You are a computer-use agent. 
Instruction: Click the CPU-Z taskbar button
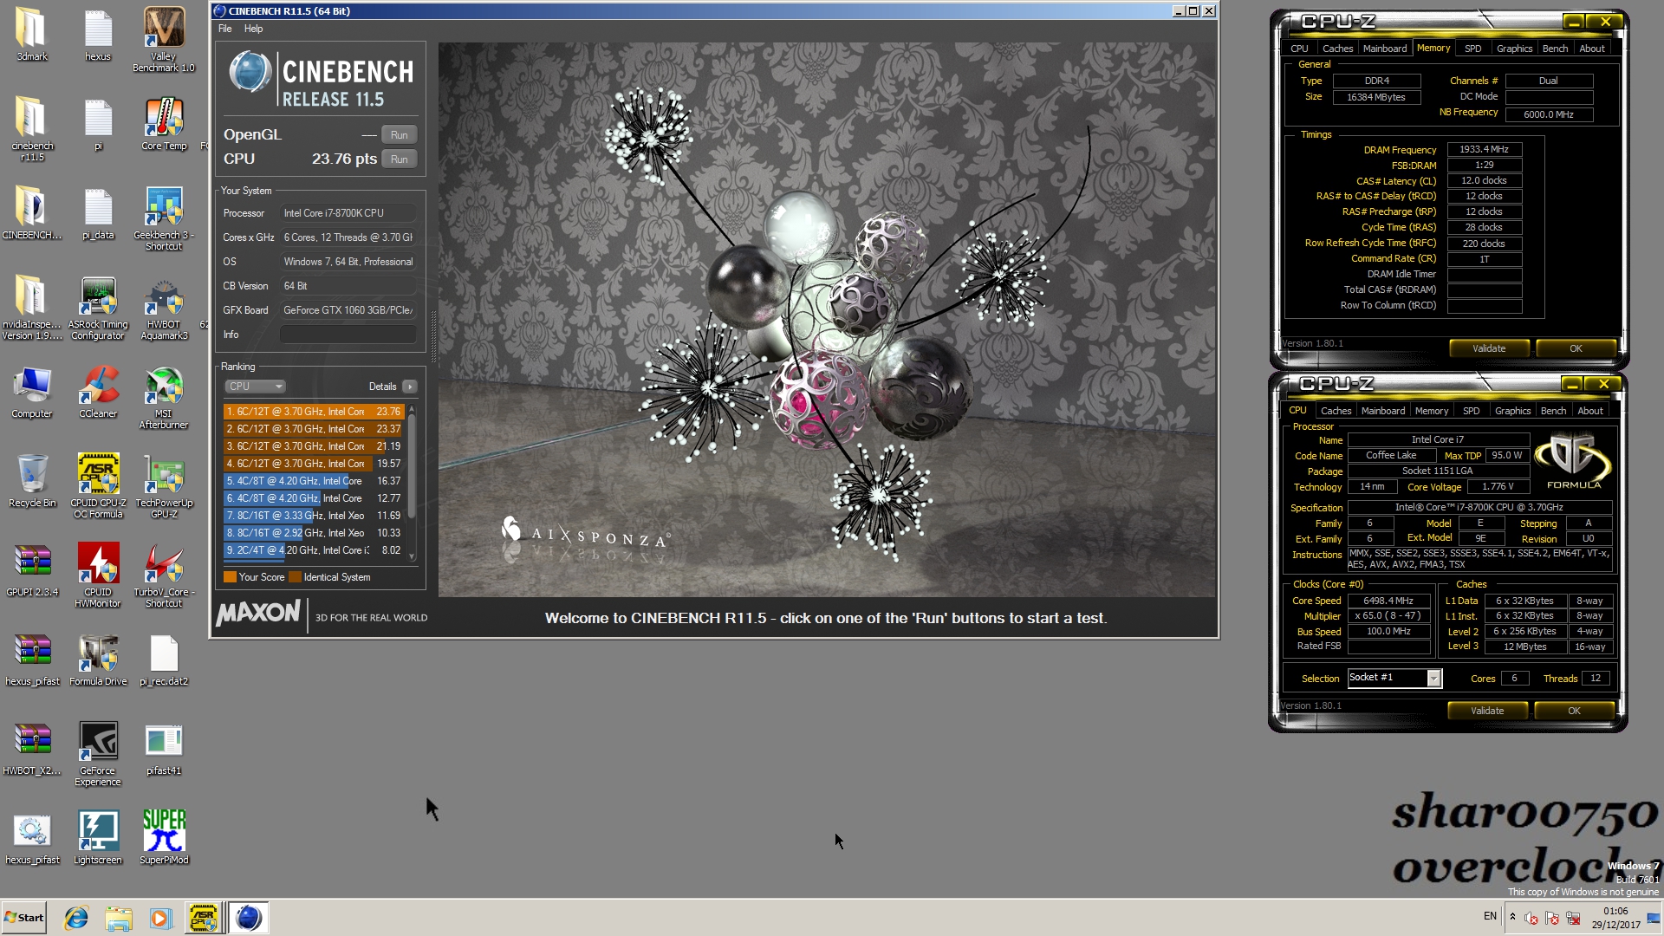tap(204, 918)
